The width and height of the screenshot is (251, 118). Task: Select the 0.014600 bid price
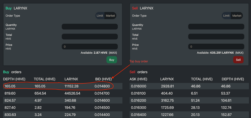102,100
